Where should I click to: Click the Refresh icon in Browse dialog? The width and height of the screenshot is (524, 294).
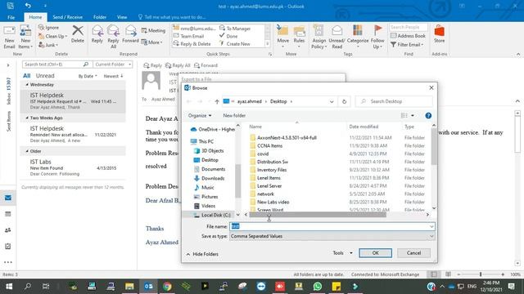[x=344, y=101]
